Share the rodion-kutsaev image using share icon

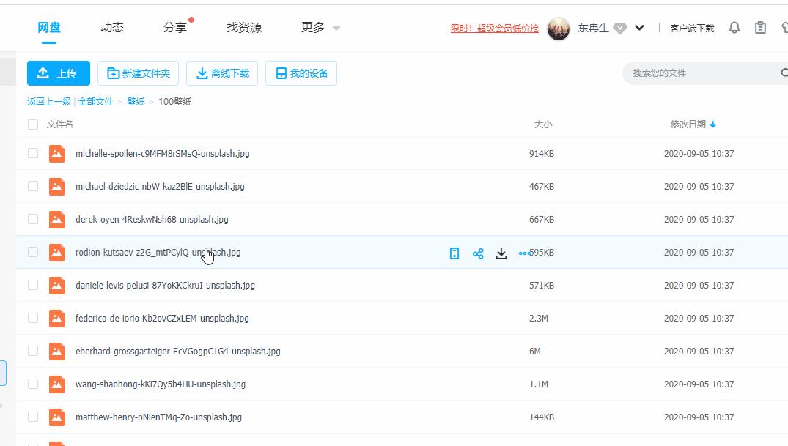478,252
